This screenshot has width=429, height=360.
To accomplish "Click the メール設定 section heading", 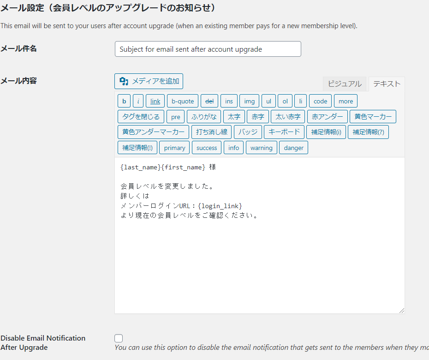I will point(108,8).
